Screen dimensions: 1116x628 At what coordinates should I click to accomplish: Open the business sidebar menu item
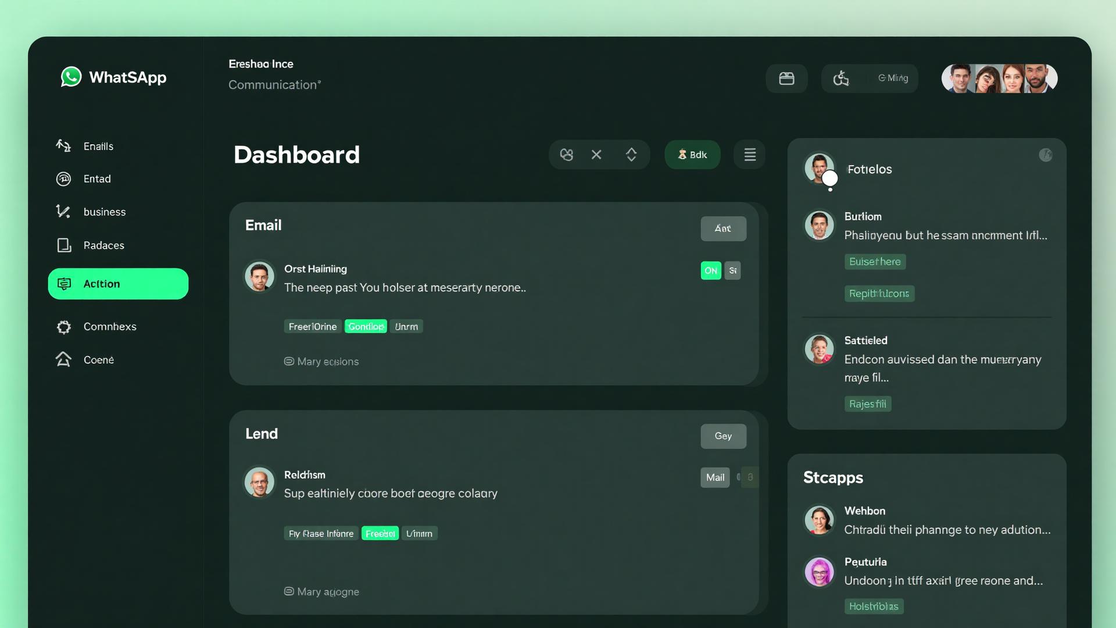click(104, 212)
